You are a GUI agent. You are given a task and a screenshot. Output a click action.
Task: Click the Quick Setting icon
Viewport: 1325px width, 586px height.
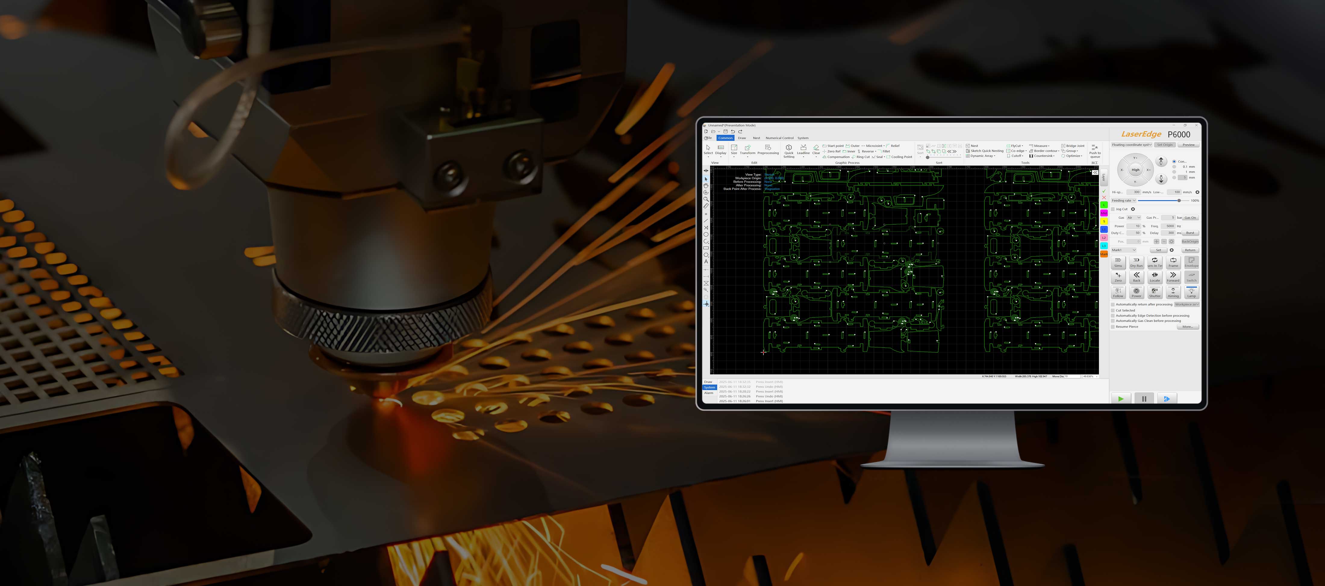coord(788,148)
